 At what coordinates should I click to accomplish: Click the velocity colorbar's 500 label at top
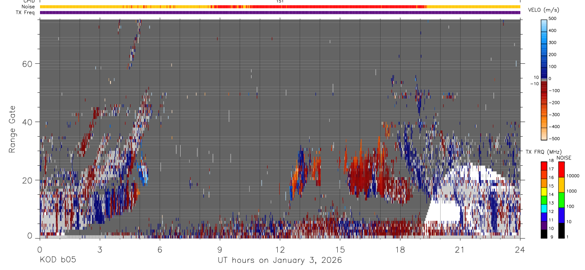pyautogui.click(x=553, y=19)
